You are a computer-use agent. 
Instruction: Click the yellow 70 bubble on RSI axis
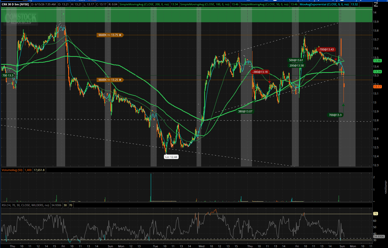point(375,214)
